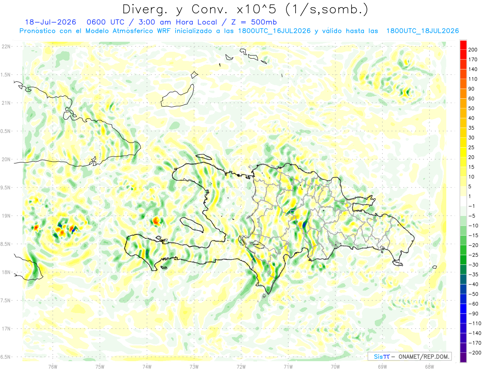Image resolution: width=482 pixels, height=372 pixels.
Task: Click the colorbar label '-30'
Action: point(474,264)
